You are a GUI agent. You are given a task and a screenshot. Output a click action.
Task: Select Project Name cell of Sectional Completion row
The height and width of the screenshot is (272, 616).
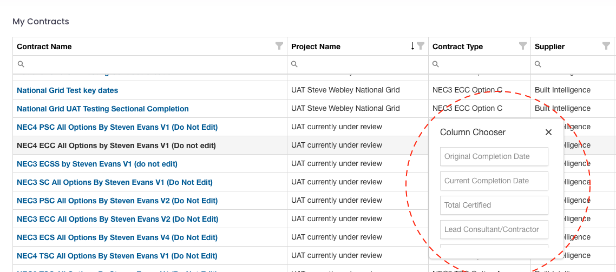pos(358,109)
